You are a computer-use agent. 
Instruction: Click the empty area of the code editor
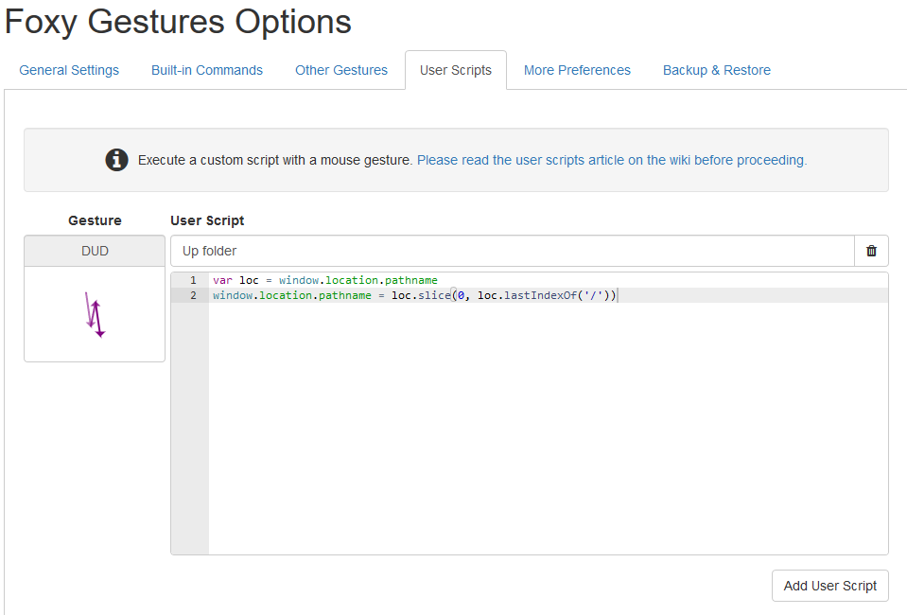coord(547,426)
